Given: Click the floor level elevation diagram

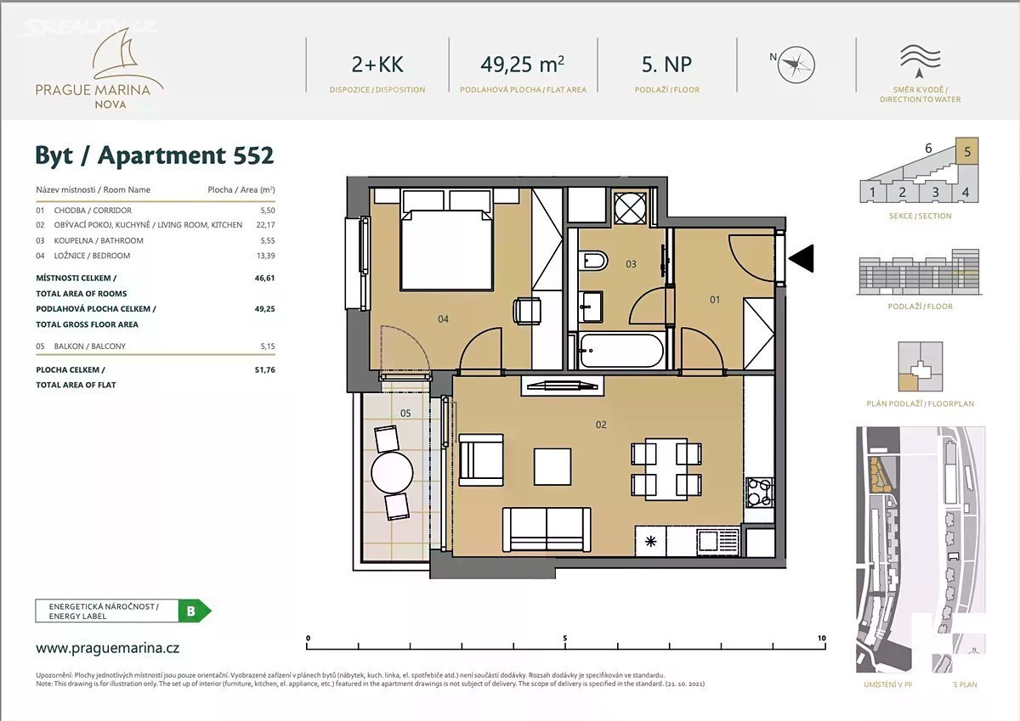Looking at the screenshot, I should [x=920, y=272].
